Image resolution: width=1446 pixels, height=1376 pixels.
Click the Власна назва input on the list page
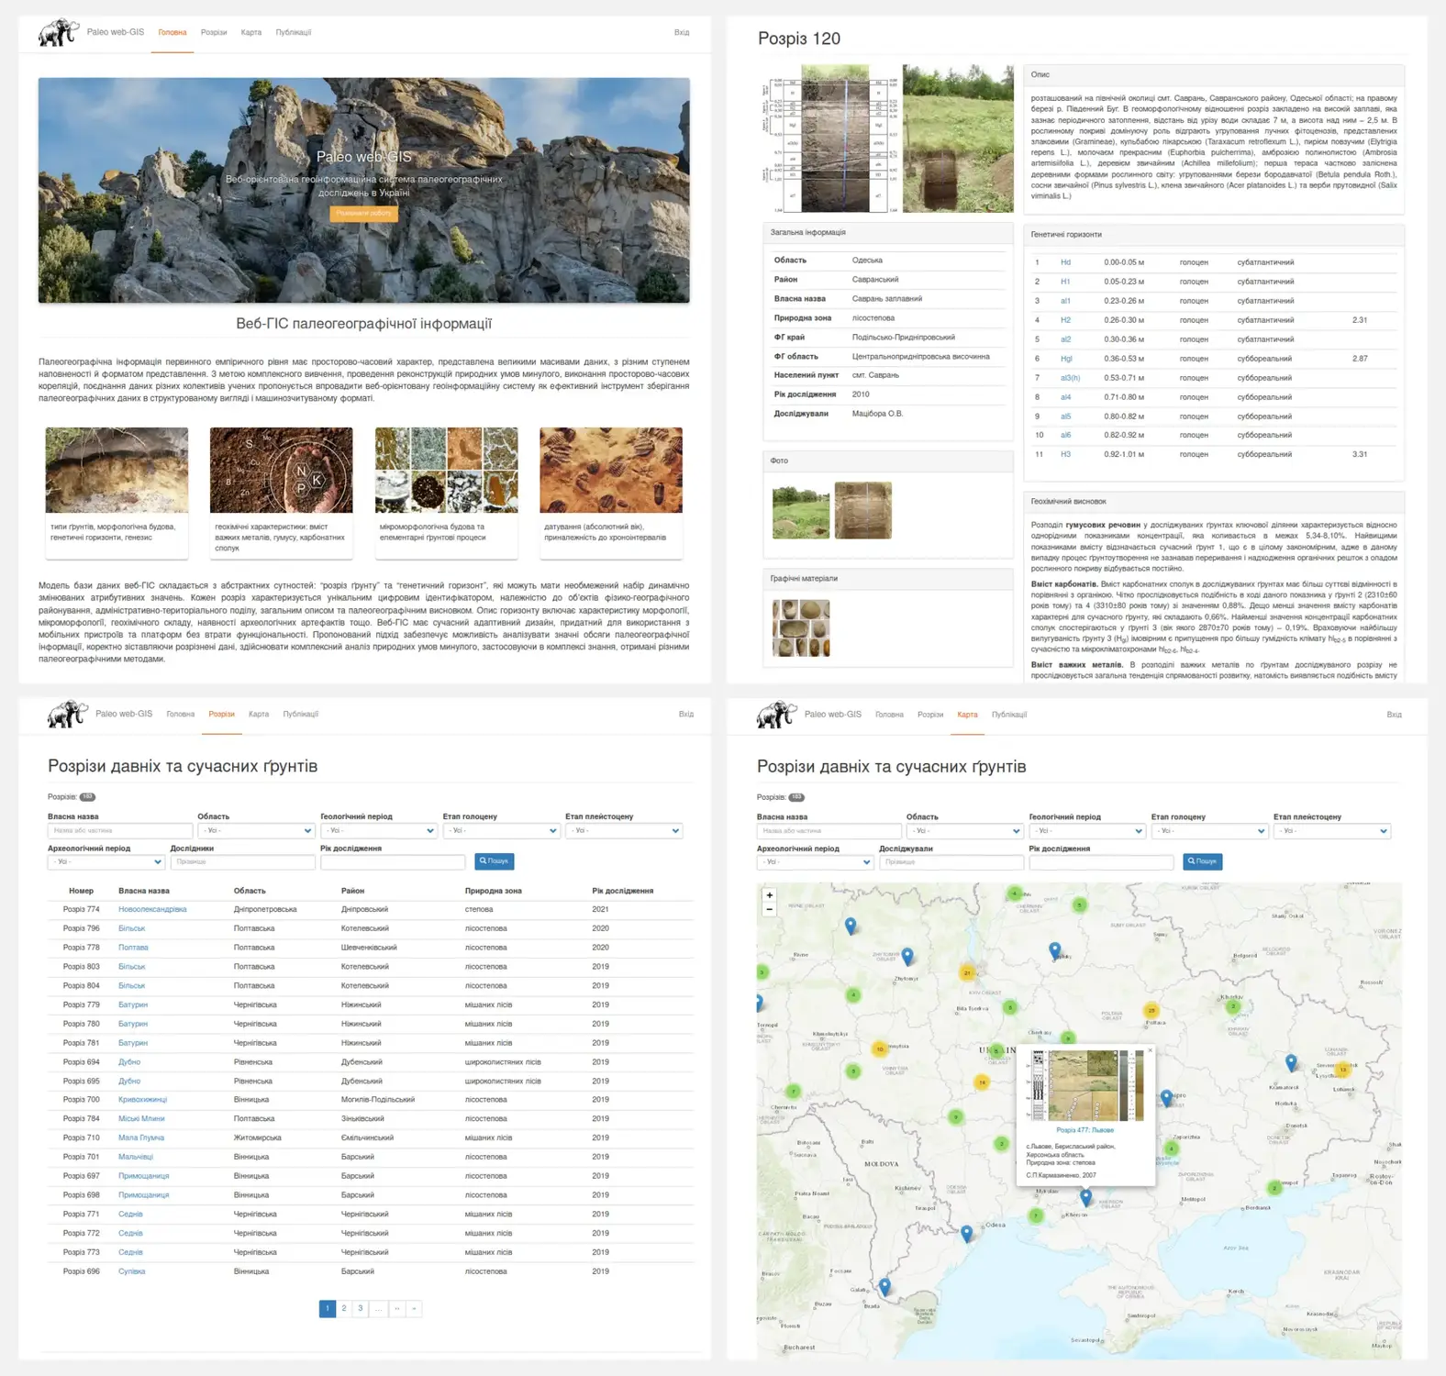click(x=120, y=831)
